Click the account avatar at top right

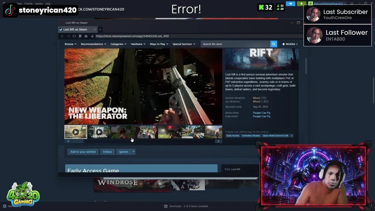311,4
